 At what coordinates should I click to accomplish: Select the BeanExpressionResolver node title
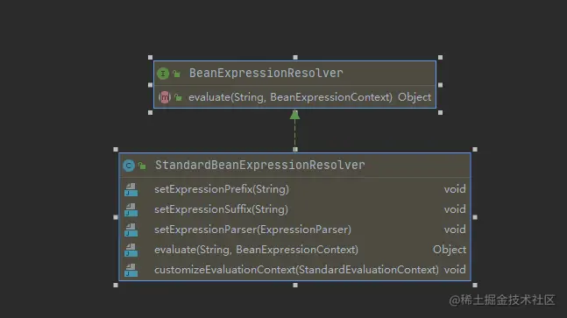266,73
